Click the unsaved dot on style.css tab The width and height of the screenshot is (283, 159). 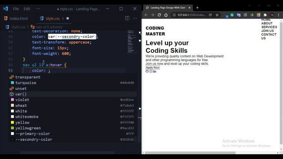[x=68, y=19]
